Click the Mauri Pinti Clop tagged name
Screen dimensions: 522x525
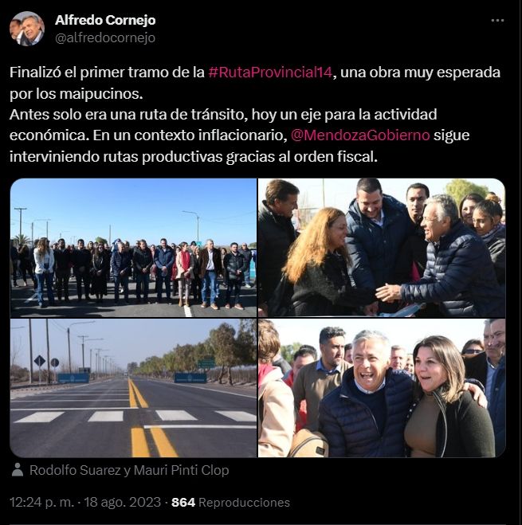coord(181,470)
